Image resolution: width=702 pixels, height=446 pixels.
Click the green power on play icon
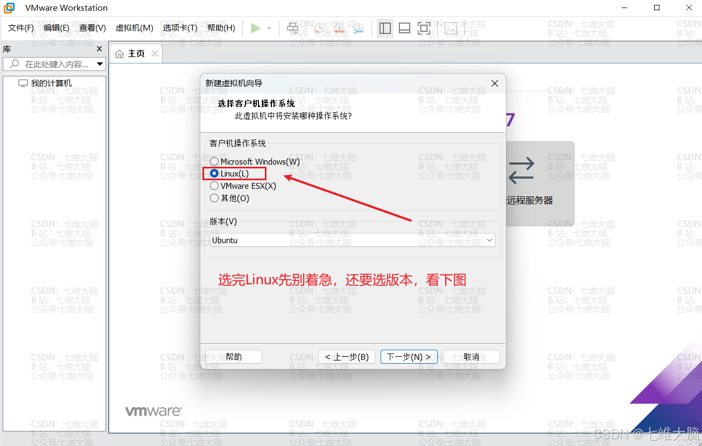pos(256,28)
